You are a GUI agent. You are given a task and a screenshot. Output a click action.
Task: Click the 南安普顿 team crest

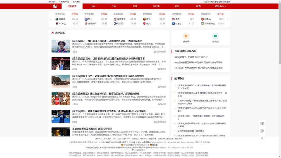(115, 19)
